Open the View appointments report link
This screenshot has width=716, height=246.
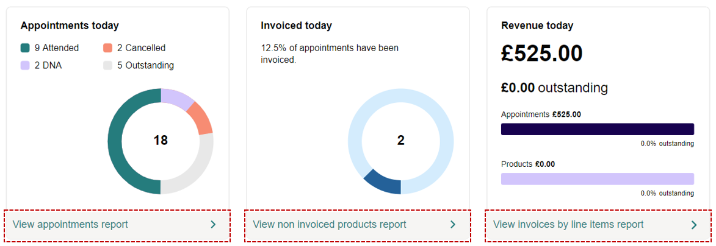(117, 225)
